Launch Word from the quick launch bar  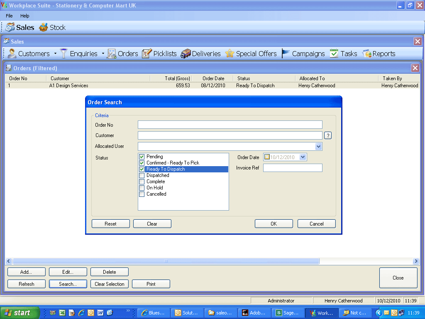[100, 313]
